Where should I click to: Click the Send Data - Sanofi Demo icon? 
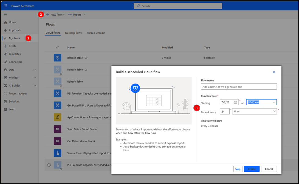click(57, 129)
